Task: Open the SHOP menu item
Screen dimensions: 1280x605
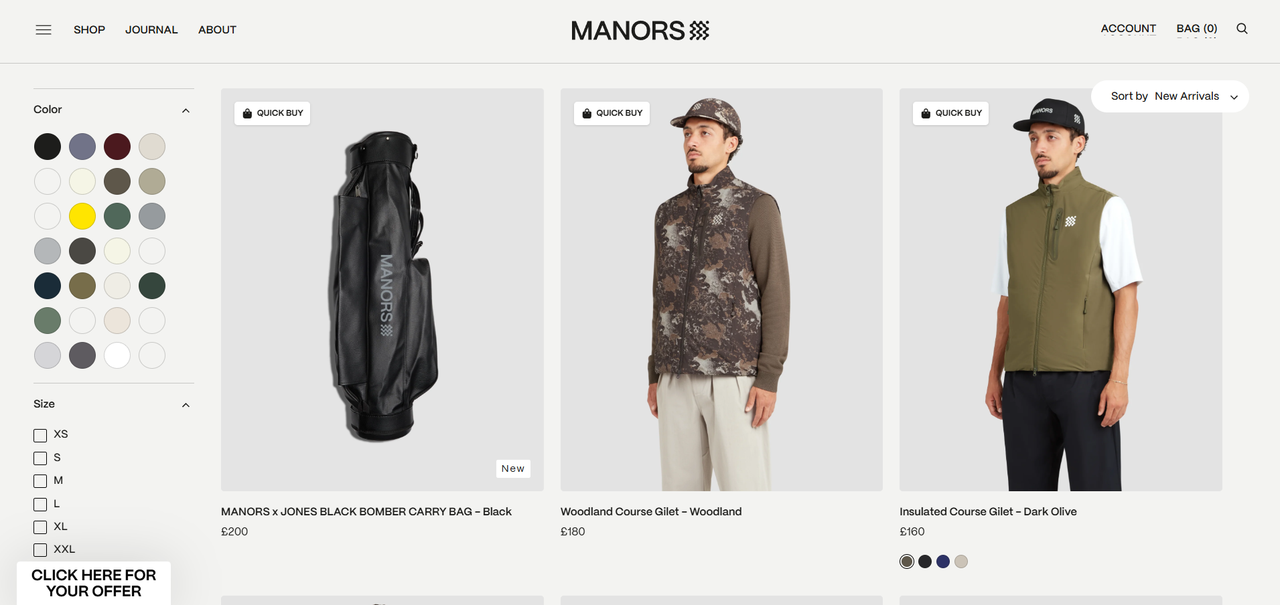Action: pyautogui.click(x=89, y=29)
